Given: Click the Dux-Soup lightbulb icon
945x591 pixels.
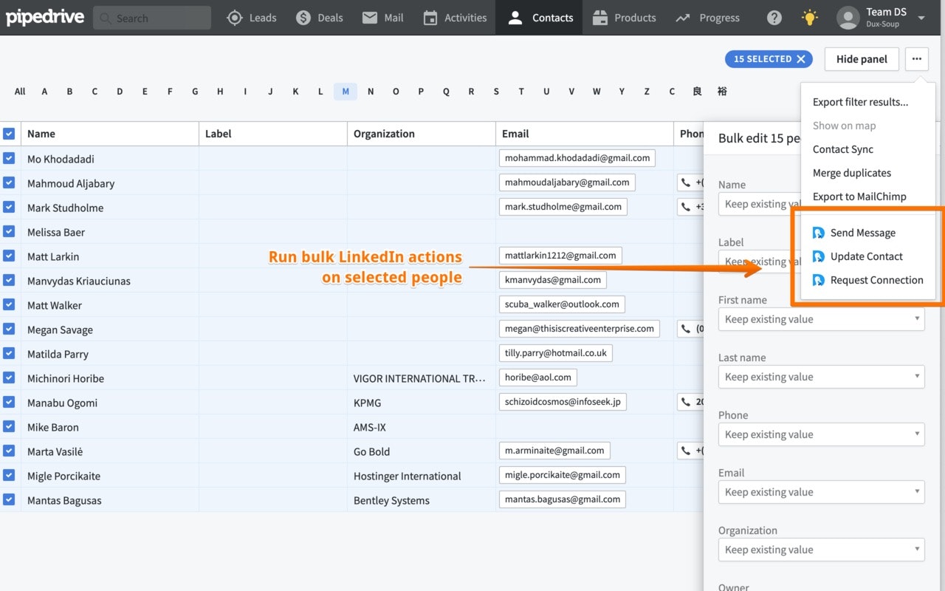Looking at the screenshot, I should tap(809, 17).
